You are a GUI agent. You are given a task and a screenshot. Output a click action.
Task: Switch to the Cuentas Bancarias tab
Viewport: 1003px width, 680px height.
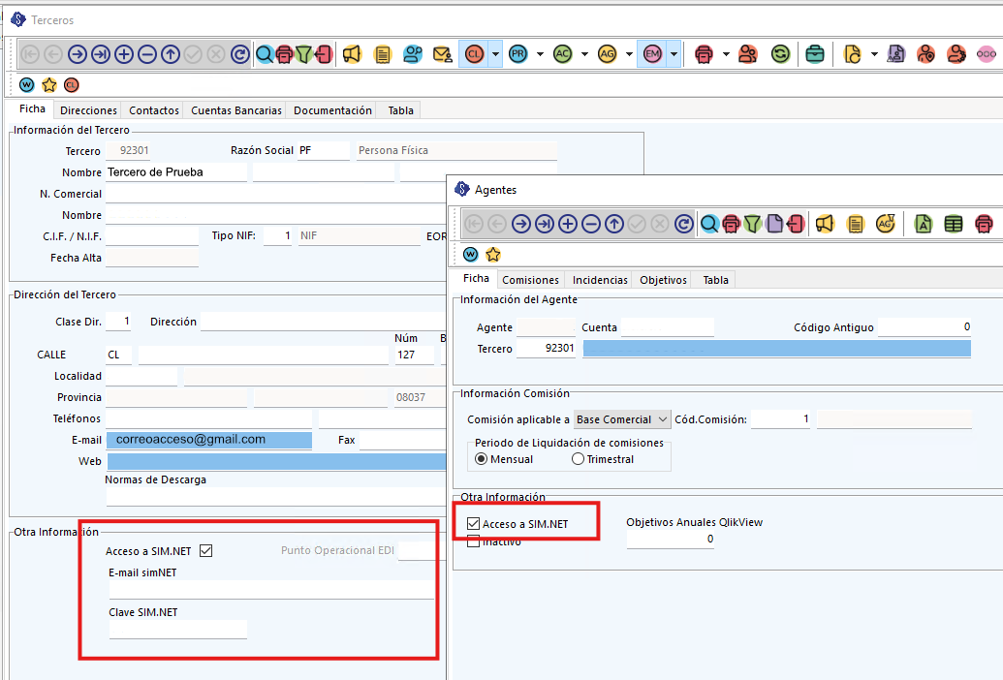tap(236, 110)
